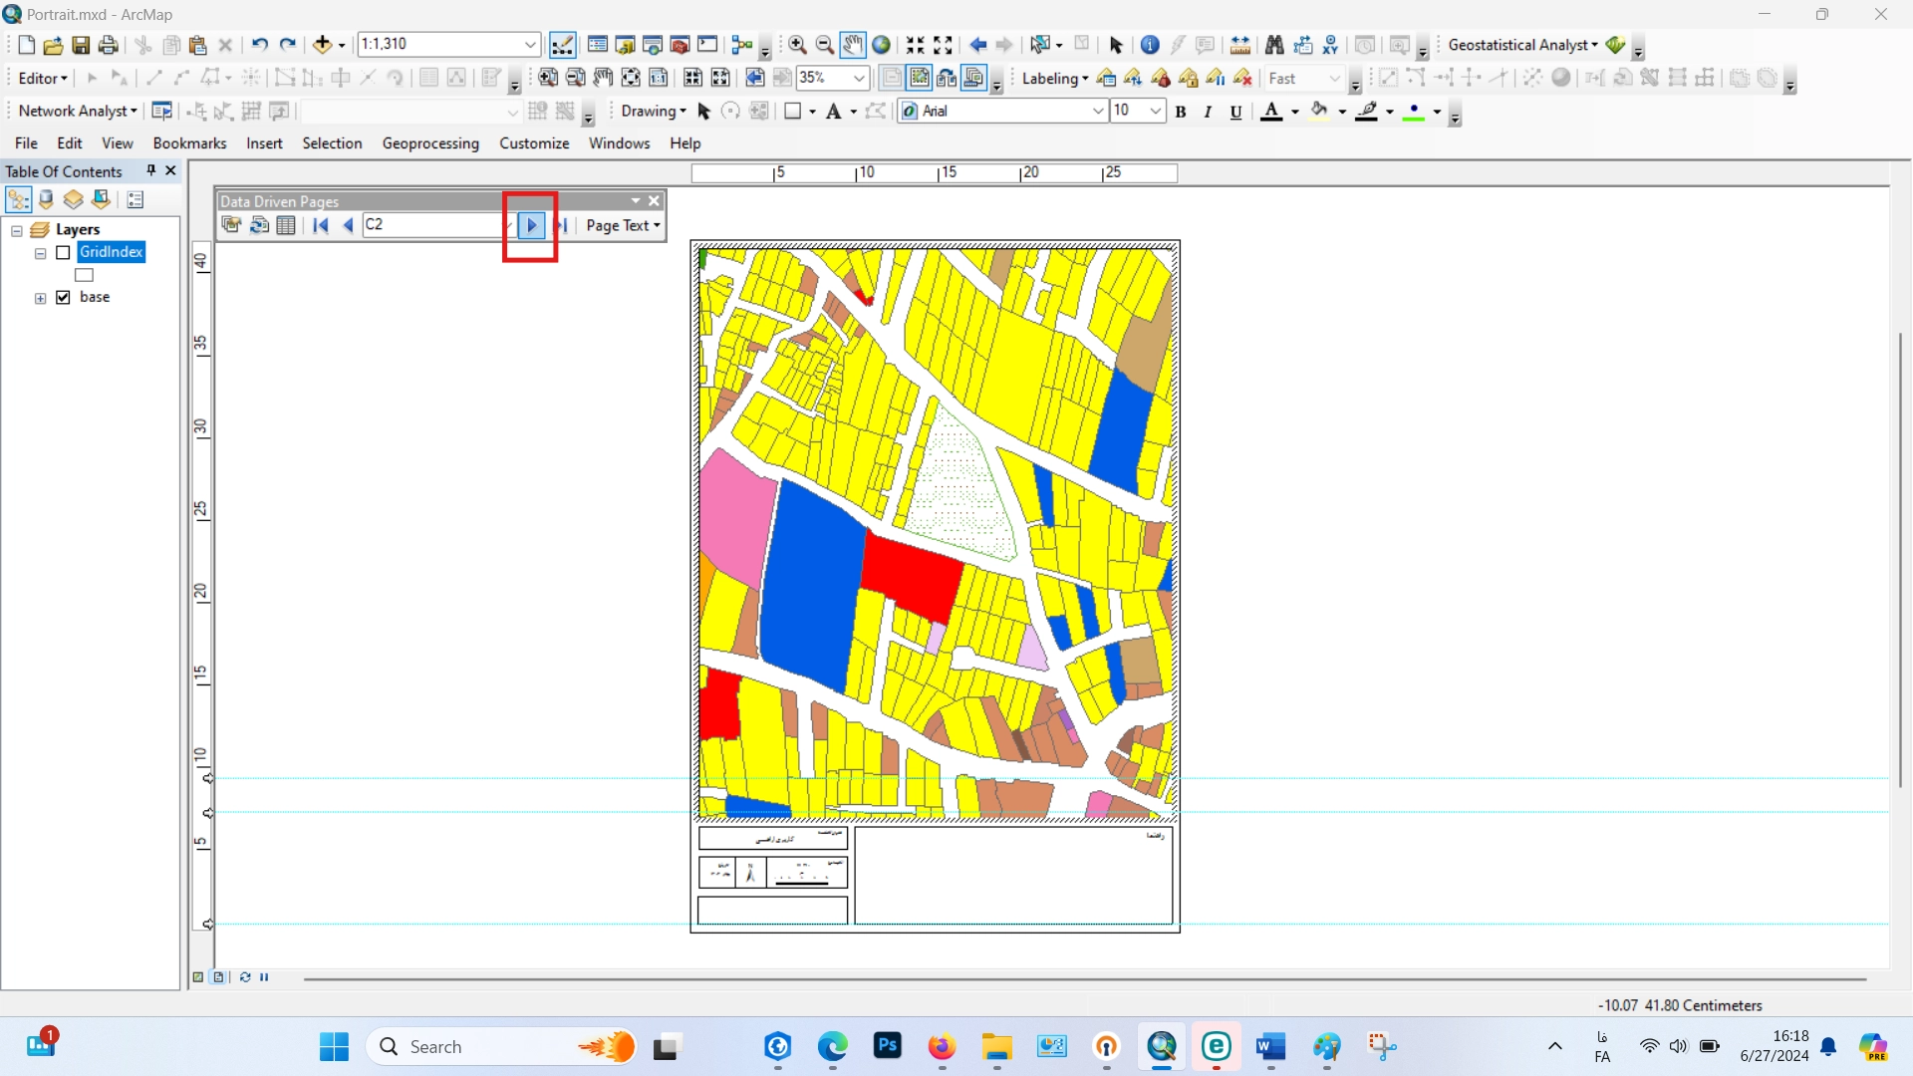This screenshot has width=1913, height=1076.
Task: Click the Zoom In tool in toolbar
Action: [795, 44]
